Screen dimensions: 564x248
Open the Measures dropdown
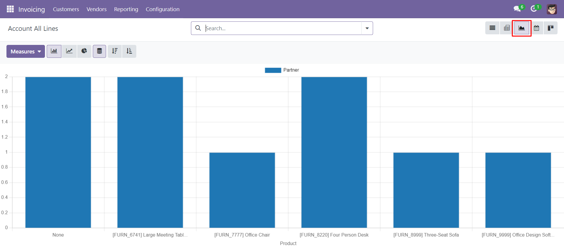point(26,51)
